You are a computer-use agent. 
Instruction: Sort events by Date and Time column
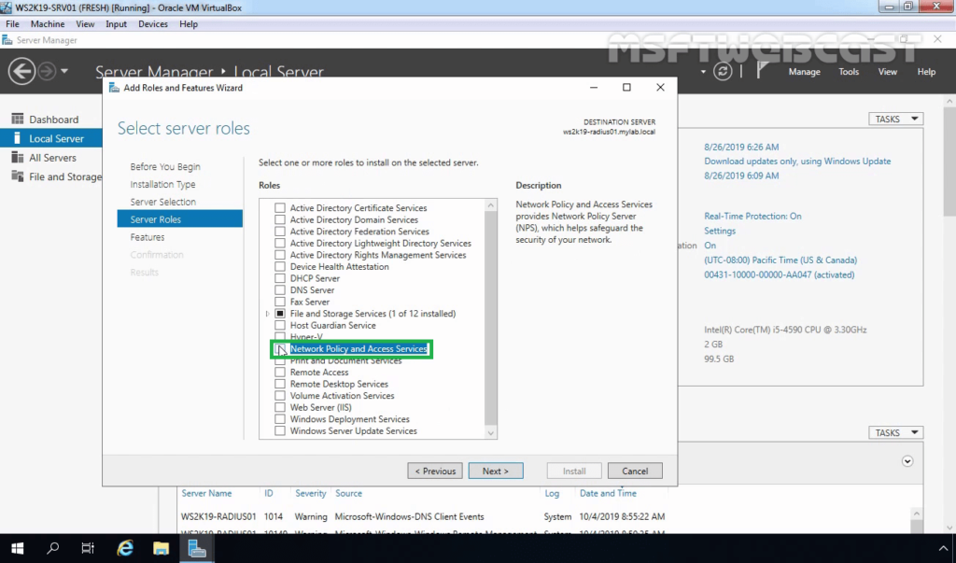608,493
